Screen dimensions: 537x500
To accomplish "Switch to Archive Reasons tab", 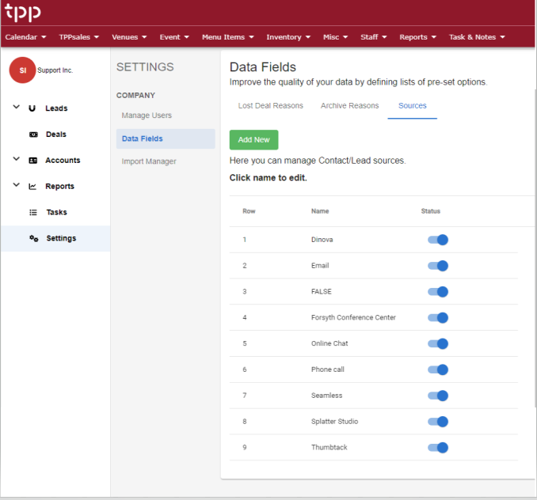I will click(349, 106).
